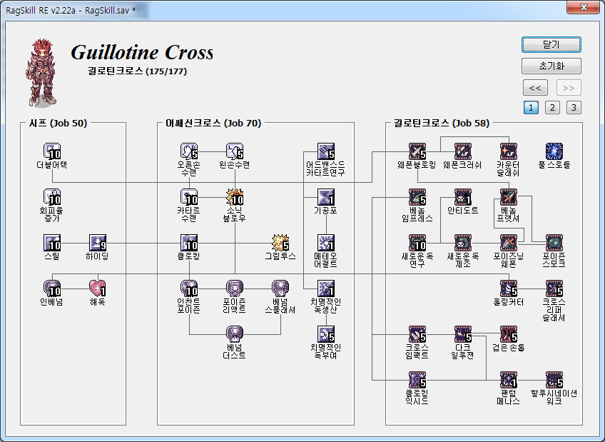605x442 pixels.
Task: Click the 하이딩 (Hiding) skill icon
Action: (98, 243)
